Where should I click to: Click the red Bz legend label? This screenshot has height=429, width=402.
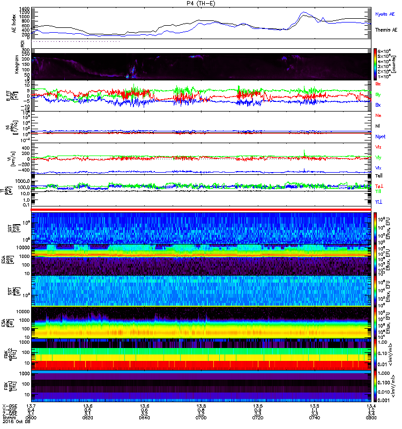point(378,84)
